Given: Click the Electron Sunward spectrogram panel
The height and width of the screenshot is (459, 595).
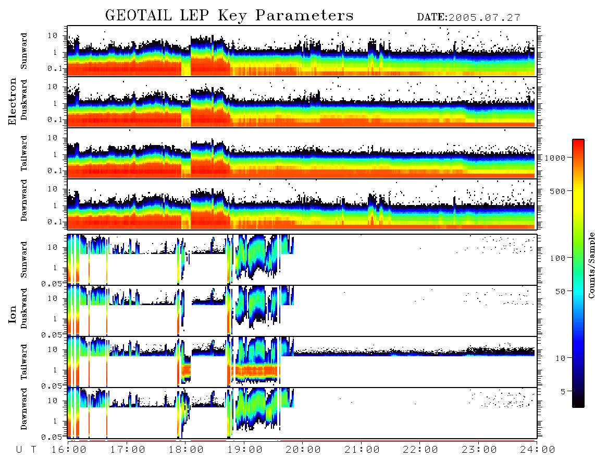Looking at the screenshot, I should coord(302,51).
